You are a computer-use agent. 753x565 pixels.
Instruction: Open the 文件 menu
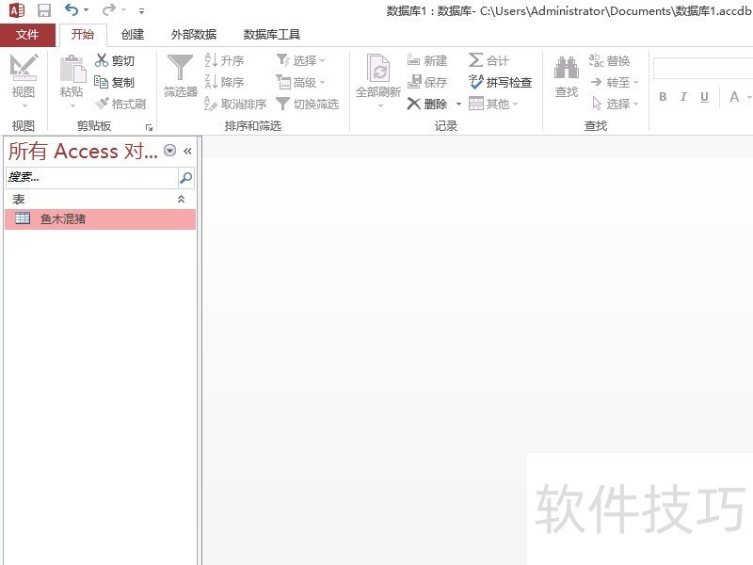tap(27, 35)
